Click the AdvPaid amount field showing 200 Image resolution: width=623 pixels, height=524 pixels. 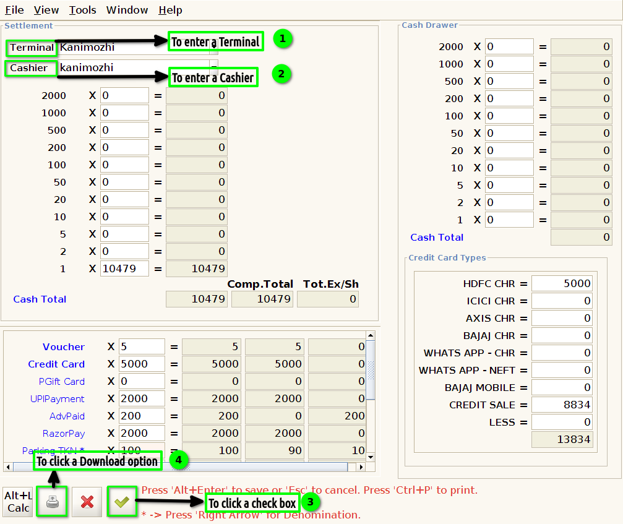tap(142, 416)
